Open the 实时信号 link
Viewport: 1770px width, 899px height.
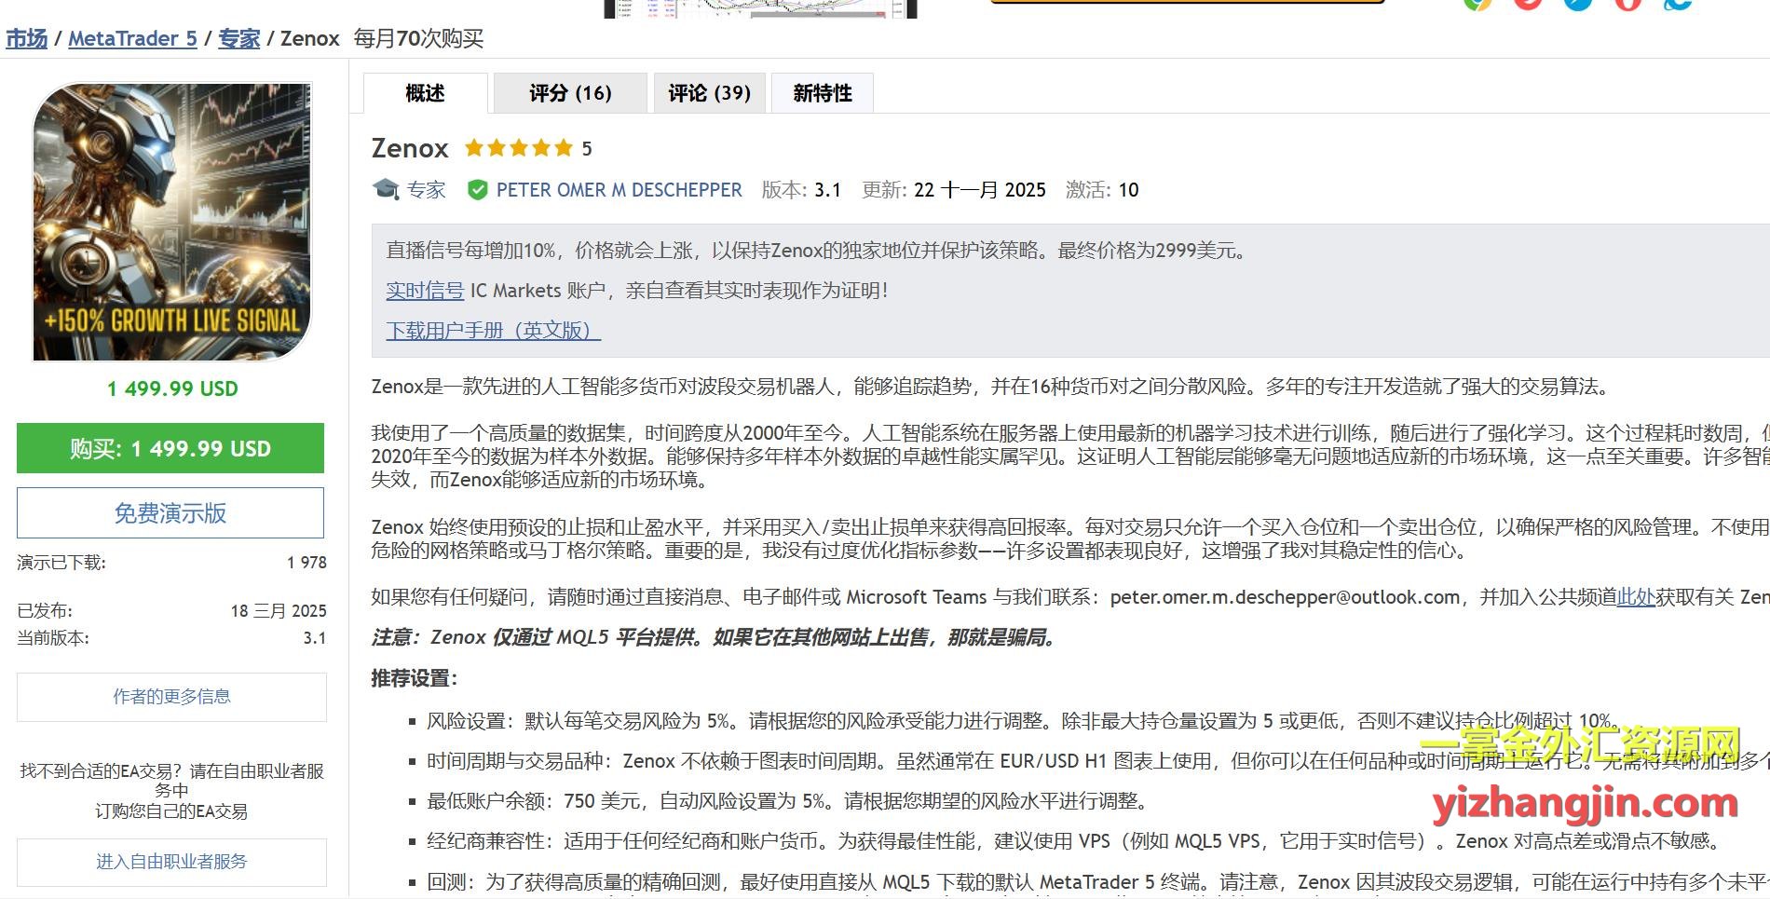pyautogui.click(x=425, y=291)
